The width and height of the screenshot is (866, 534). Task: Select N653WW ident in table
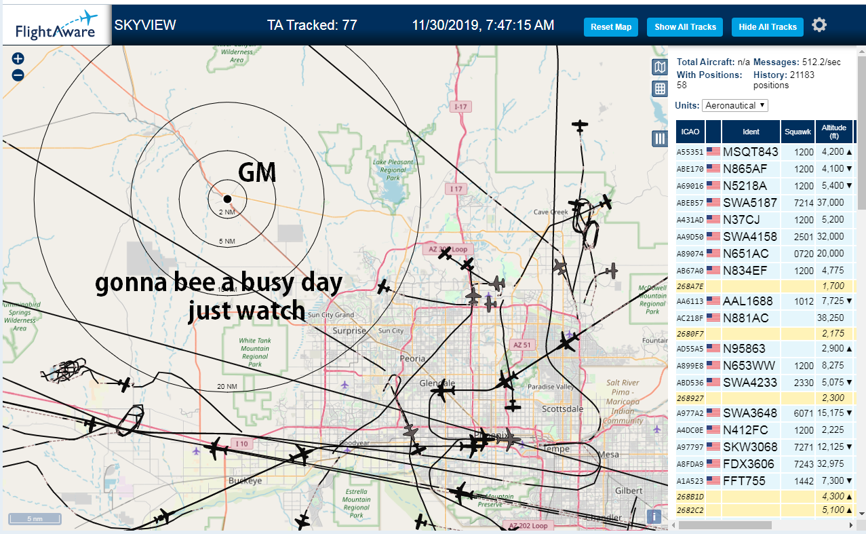click(749, 366)
